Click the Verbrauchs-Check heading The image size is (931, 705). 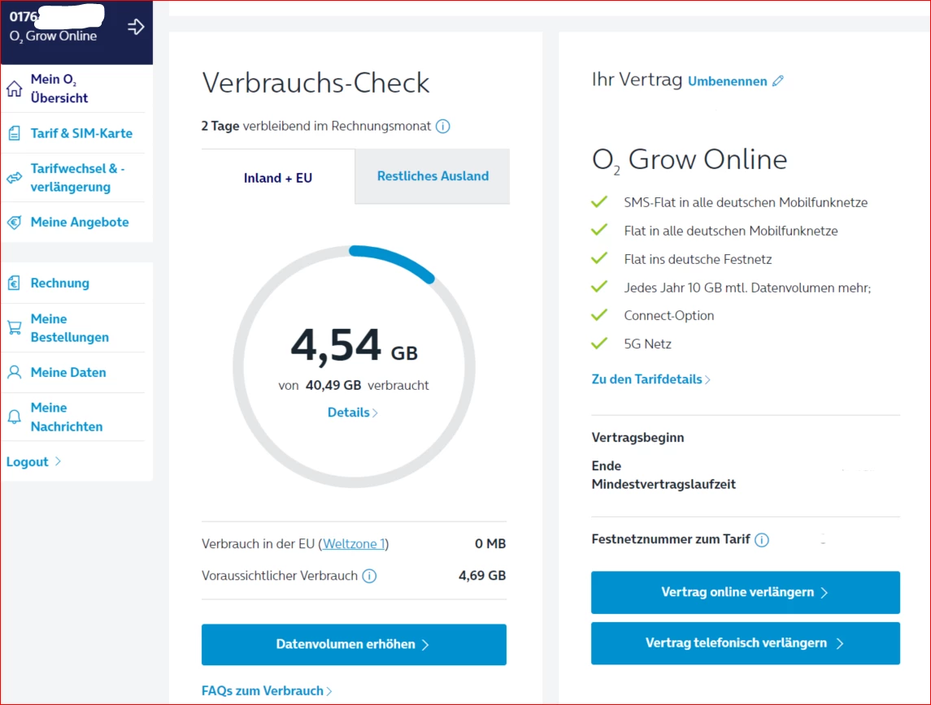coord(315,82)
